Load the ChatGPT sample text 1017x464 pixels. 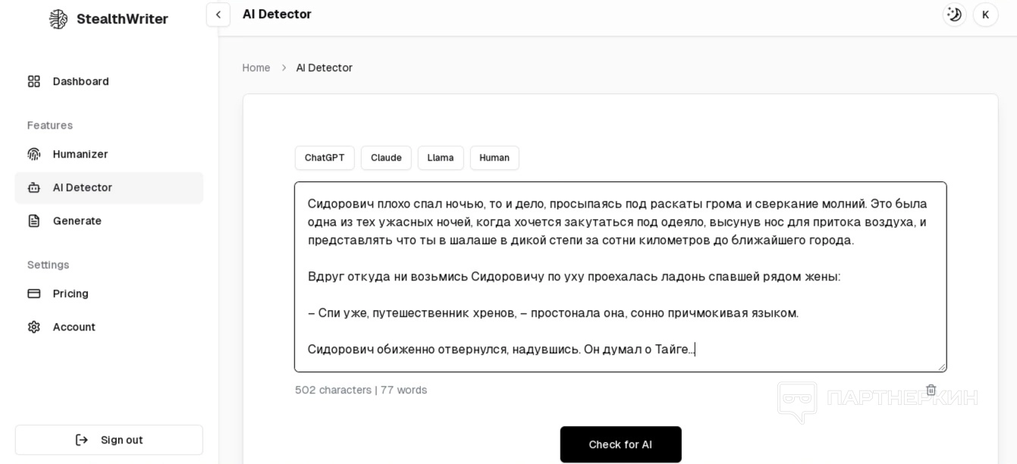point(325,158)
